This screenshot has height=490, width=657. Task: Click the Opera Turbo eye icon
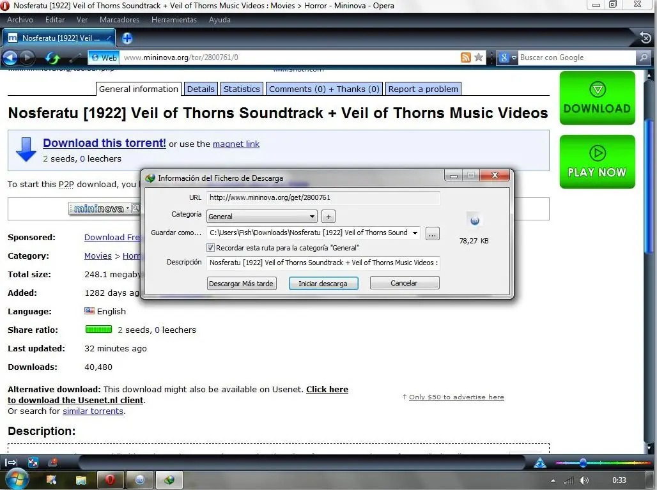coord(539,463)
